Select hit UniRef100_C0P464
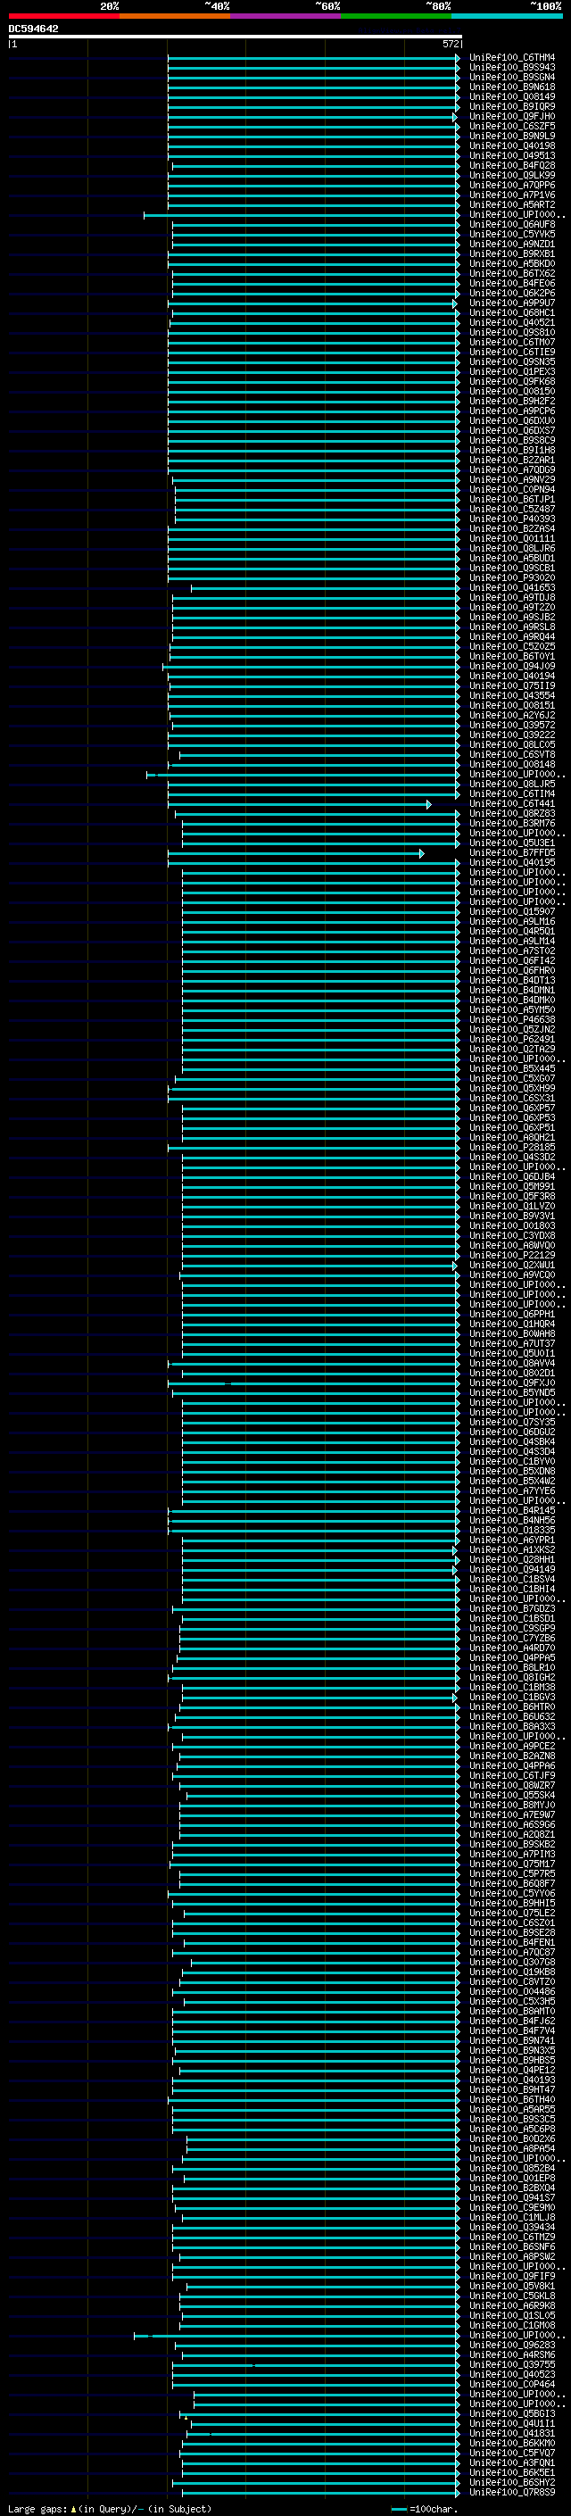This screenshot has height=2516, width=571. tap(511, 2385)
